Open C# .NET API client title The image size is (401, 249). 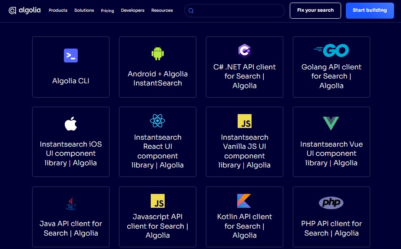(x=245, y=76)
